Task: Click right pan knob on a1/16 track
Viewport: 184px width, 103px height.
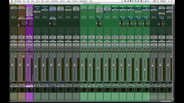Action: point(86,48)
